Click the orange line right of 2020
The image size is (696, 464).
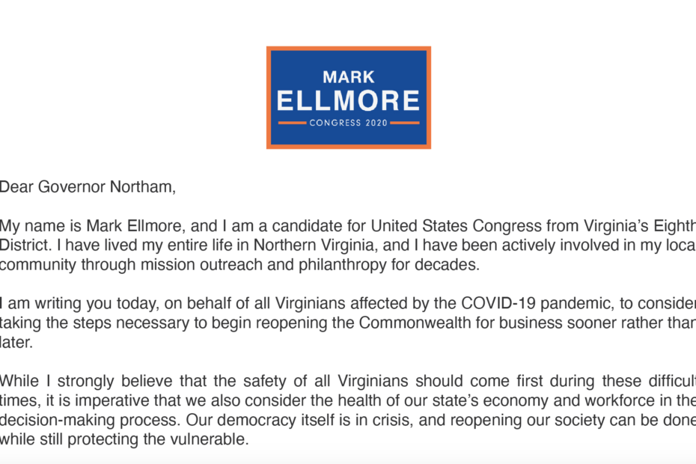pos(405,123)
